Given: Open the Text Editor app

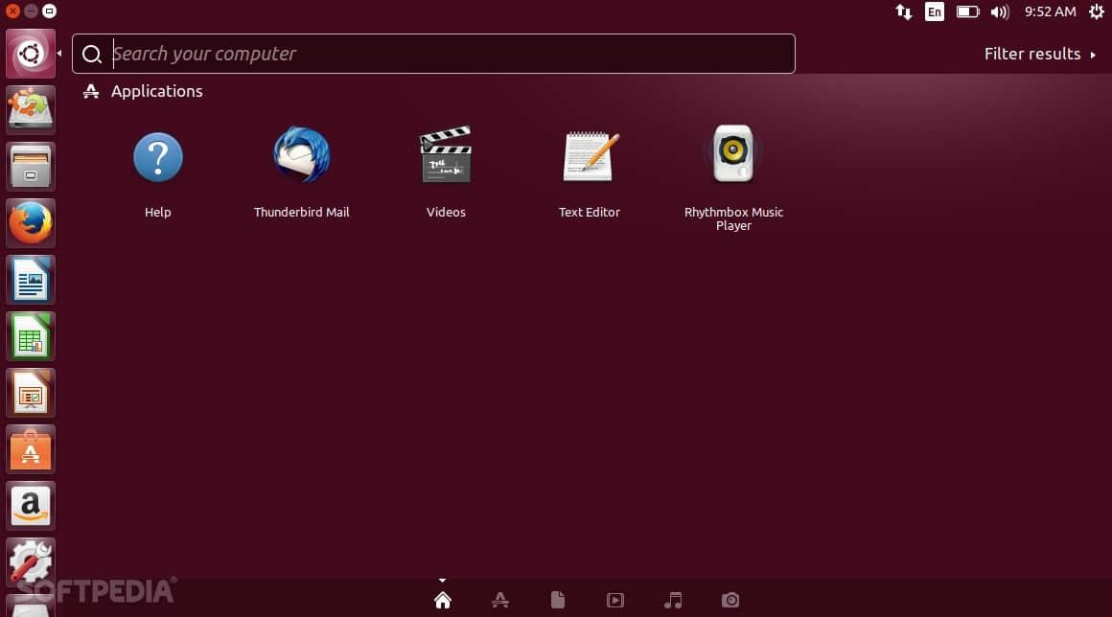Looking at the screenshot, I should 590,157.
